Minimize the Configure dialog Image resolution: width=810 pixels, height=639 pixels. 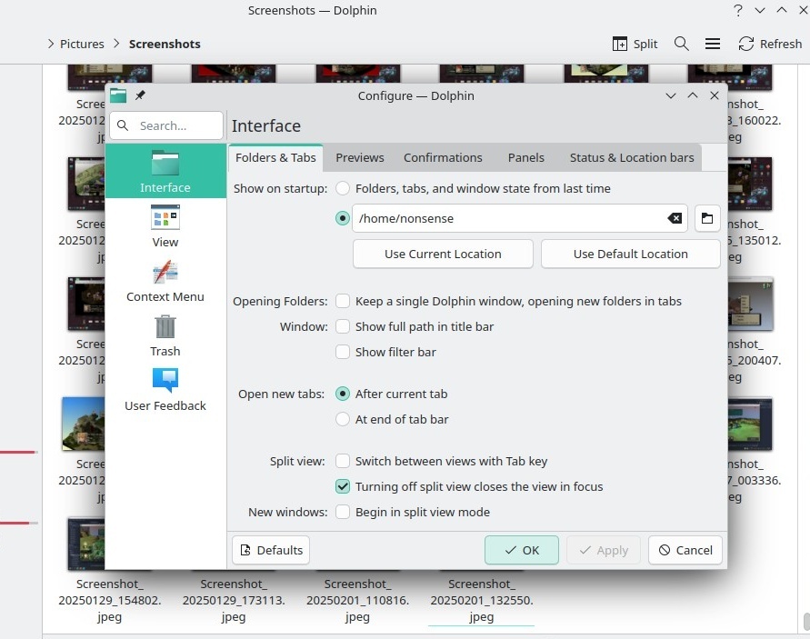(x=671, y=95)
